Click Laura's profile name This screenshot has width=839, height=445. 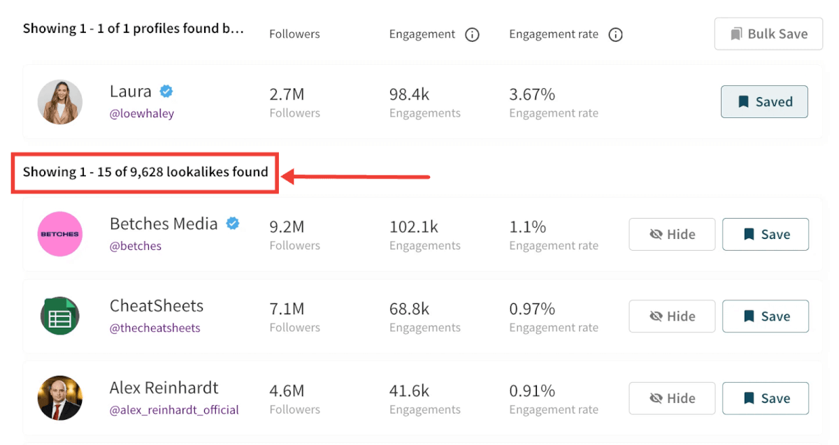pos(131,92)
